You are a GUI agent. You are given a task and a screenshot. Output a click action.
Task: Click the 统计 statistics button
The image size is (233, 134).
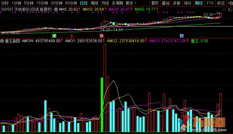[188, 3]
